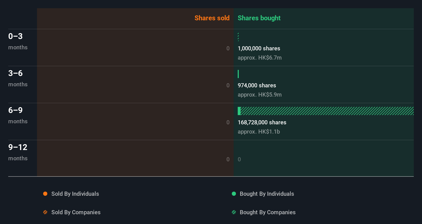Select the Sold By Individuals legend label
Image resolution: width=422 pixels, height=224 pixels.
tap(75, 194)
